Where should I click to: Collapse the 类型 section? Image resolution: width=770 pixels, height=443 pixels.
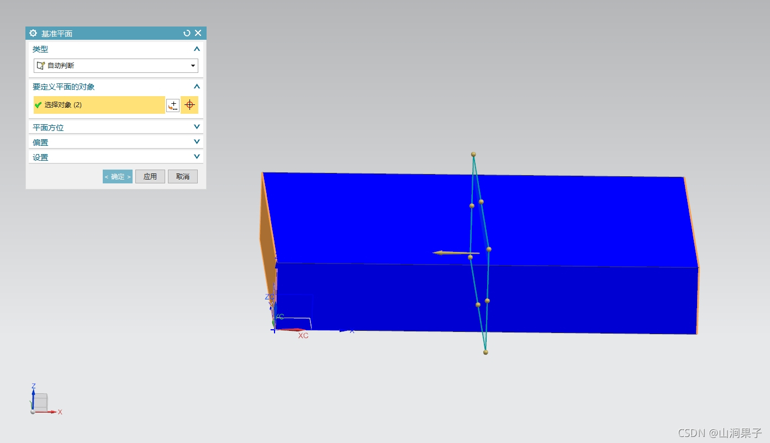pos(197,49)
